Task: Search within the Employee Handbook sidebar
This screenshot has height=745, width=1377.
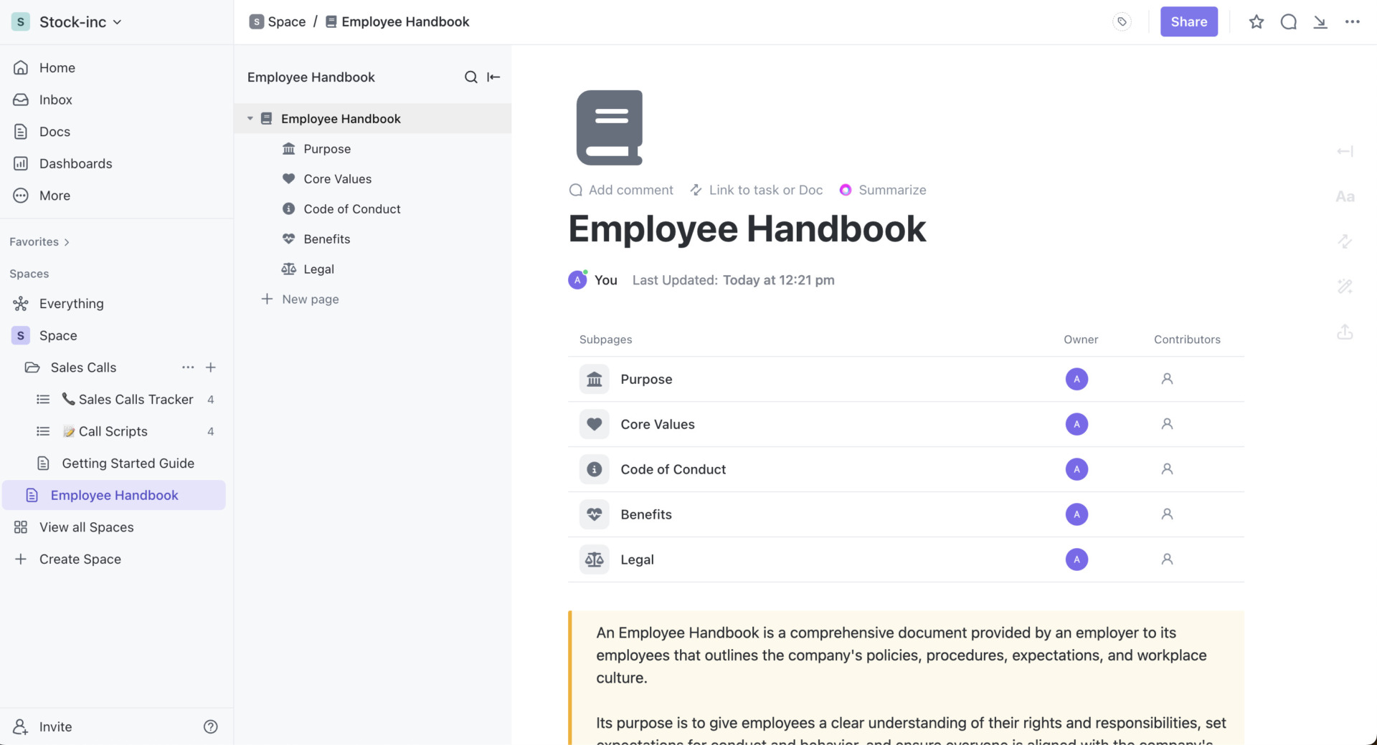Action: coord(470,77)
